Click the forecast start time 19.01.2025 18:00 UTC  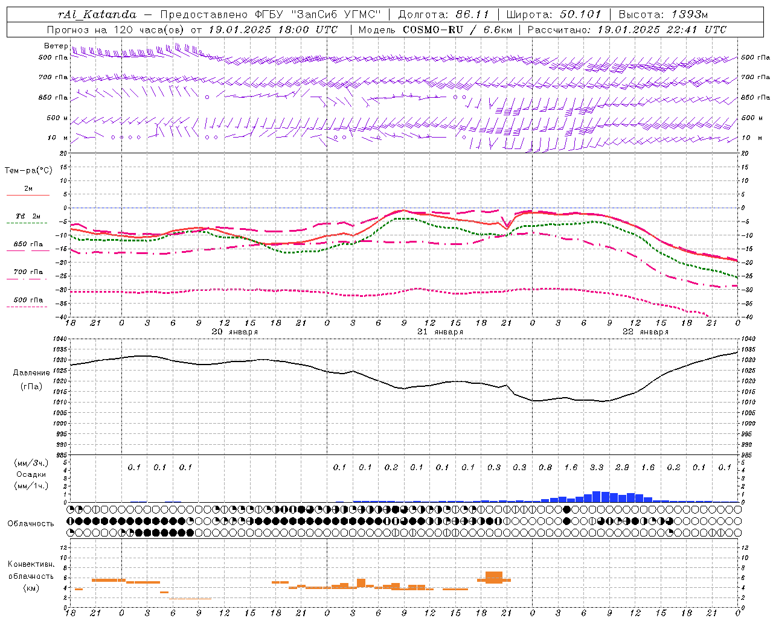(x=273, y=30)
